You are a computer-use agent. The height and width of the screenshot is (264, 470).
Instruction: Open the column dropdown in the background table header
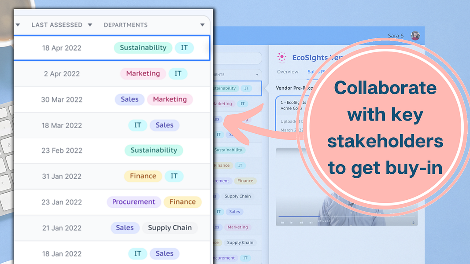click(257, 74)
